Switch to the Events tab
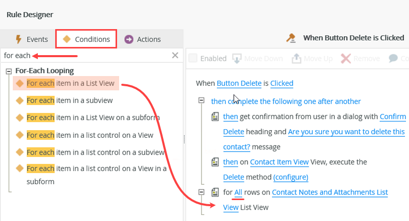 32,39
